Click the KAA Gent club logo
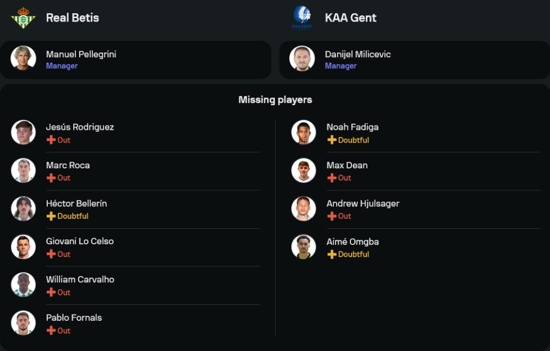The width and height of the screenshot is (550, 351). pos(301,18)
